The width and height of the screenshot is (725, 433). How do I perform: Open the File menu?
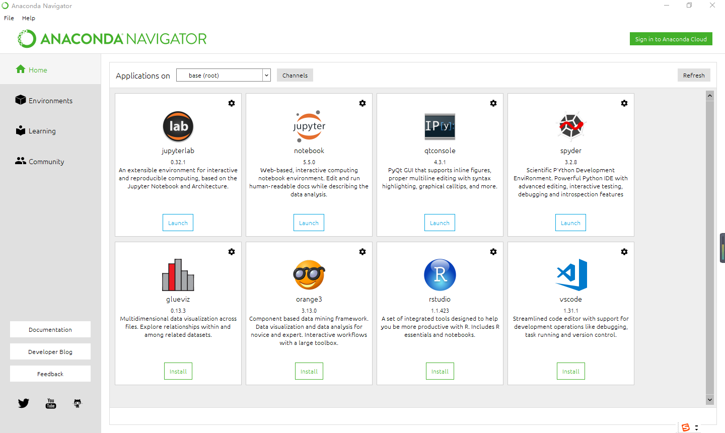(x=9, y=18)
